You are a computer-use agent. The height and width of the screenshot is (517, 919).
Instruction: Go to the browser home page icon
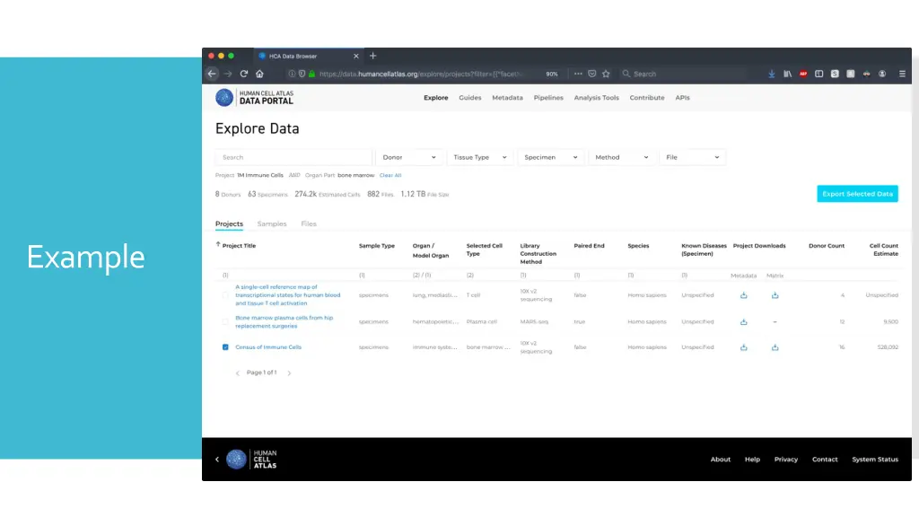tap(260, 74)
